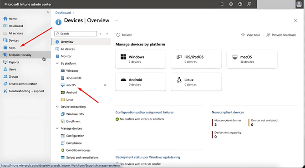Open Configuration policy assignment failures link

pyautogui.click(x=144, y=112)
